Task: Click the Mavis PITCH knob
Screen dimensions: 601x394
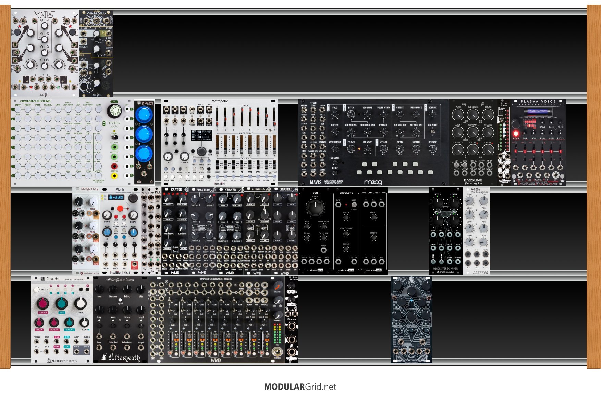Action: click(351, 115)
